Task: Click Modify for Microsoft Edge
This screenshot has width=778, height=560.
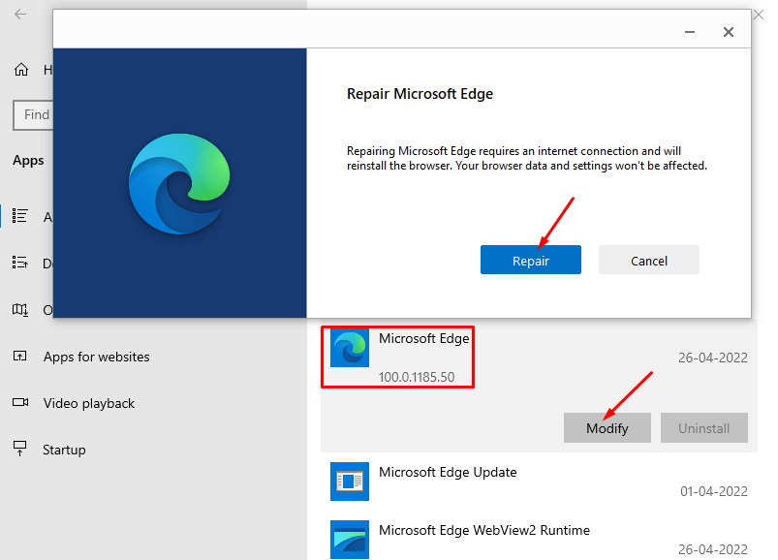Action: pos(607,427)
